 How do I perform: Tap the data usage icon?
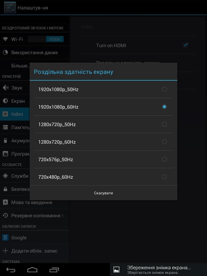click(5, 52)
